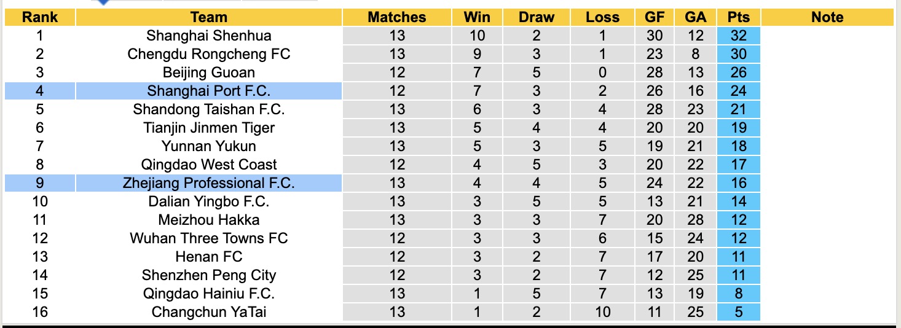Select Changchun YaTai in the last row
This screenshot has width=901, height=328.
pyautogui.click(x=209, y=312)
